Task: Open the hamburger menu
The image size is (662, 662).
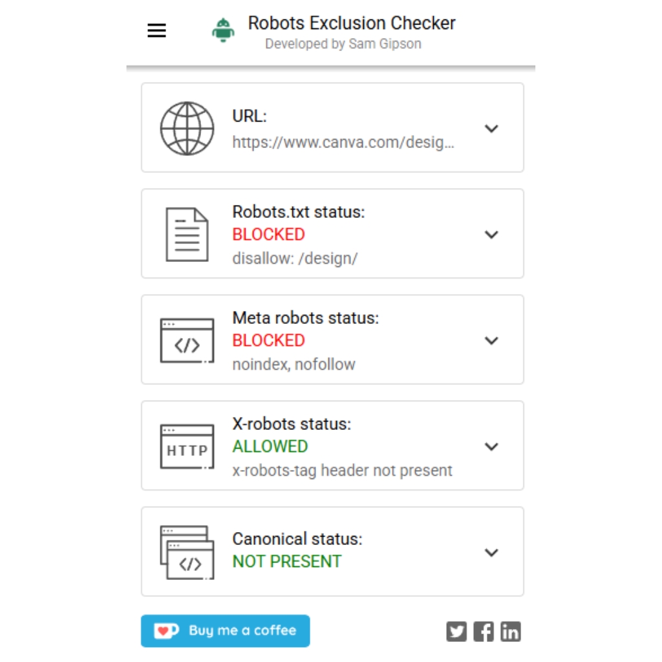Action: click(x=157, y=30)
